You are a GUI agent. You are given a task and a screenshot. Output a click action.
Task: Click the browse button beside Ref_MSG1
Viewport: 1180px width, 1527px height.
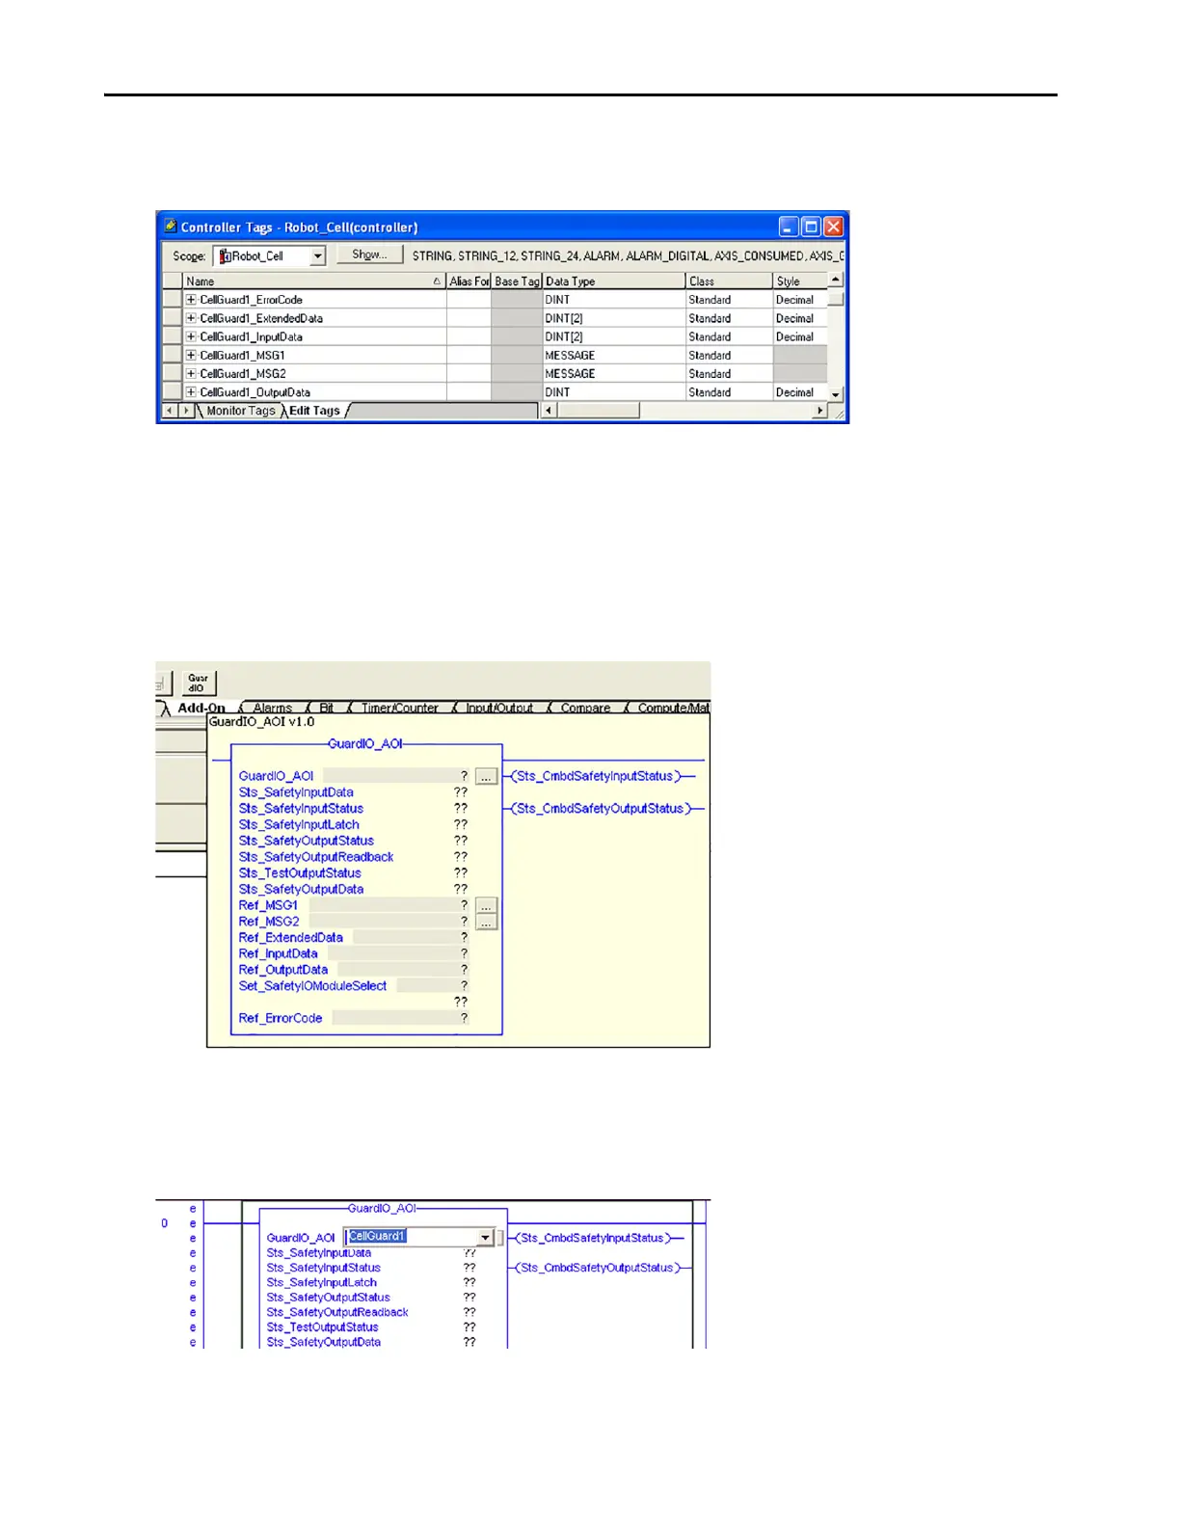tap(486, 905)
